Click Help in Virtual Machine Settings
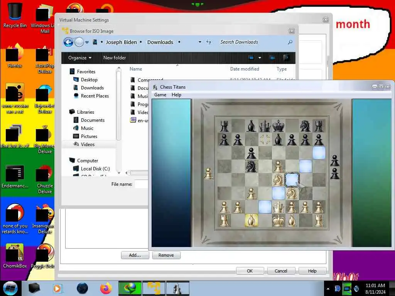395x296 pixels. tap(312, 271)
